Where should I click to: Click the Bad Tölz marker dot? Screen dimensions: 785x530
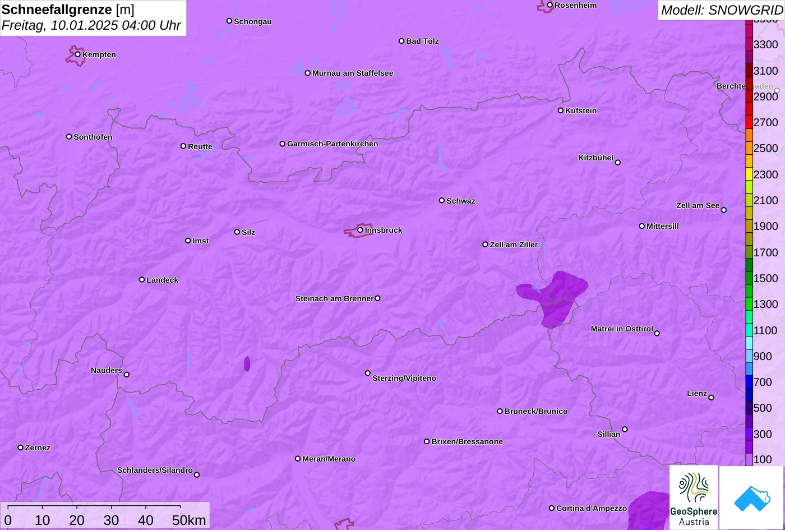click(x=401, y=41)
